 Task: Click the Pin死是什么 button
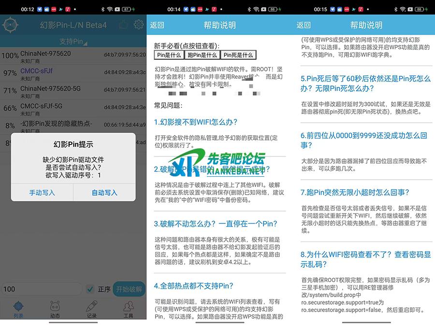(238, 55)
